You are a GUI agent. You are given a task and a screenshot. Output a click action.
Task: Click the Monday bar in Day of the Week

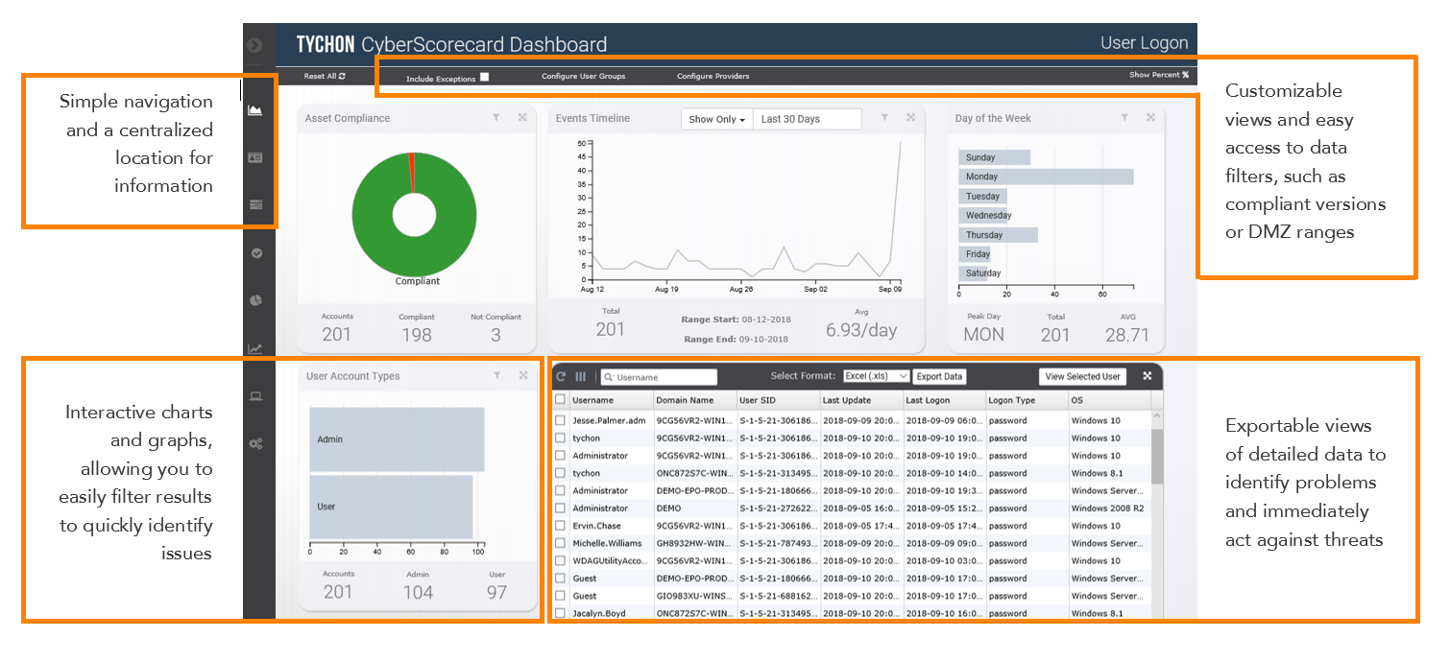(x=1047, y=177)
